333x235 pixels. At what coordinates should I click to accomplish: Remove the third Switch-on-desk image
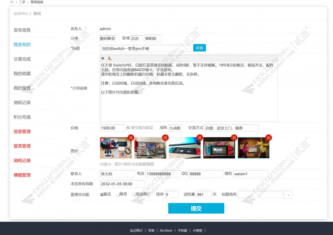200,138
